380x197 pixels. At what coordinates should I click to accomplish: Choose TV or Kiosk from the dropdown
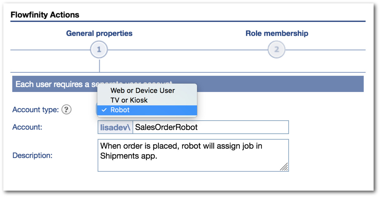click(x=129, y=100)
